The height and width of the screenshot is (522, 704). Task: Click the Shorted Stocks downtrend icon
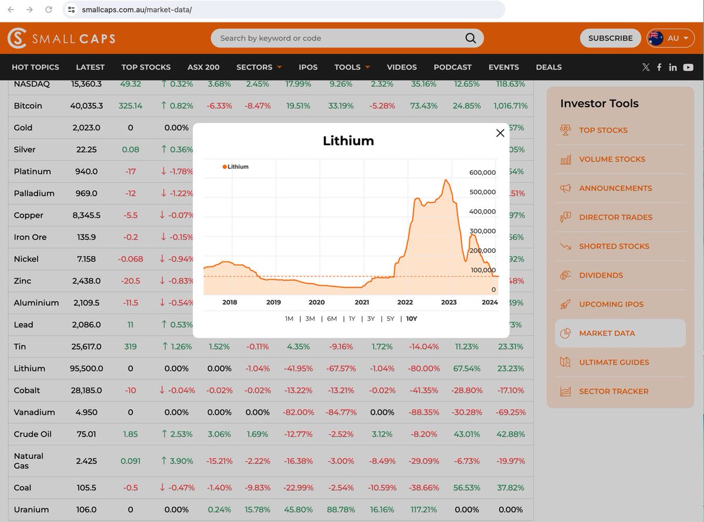point(566,246)
